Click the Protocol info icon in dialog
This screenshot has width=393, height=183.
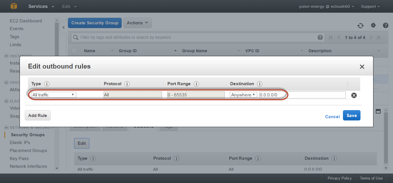point(127,84)
